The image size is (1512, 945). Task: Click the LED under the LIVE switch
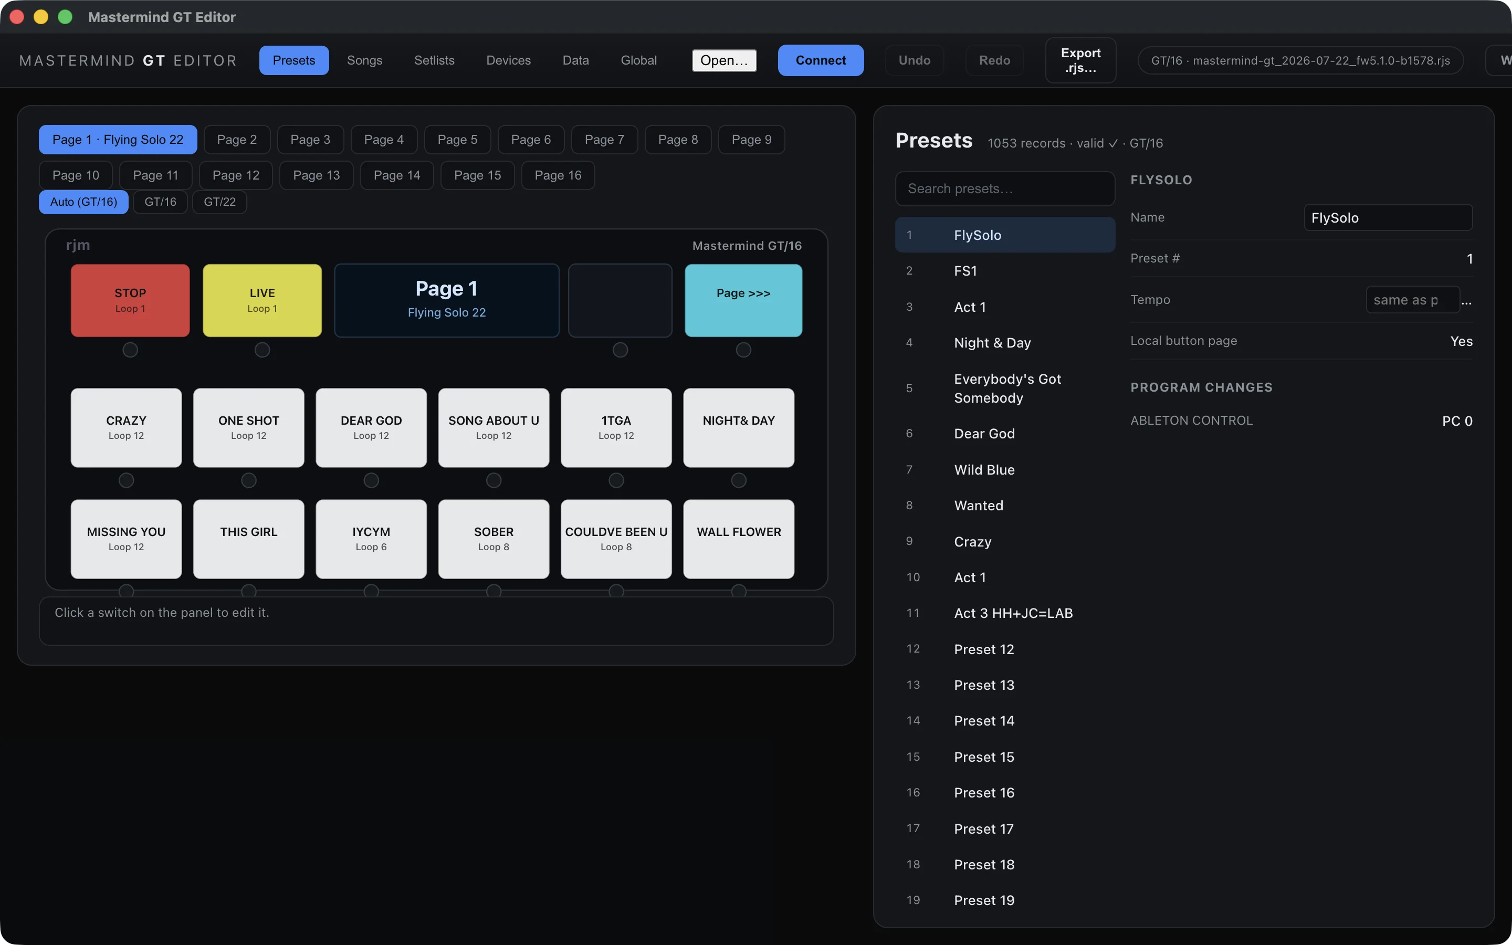(x=262, y=350)
